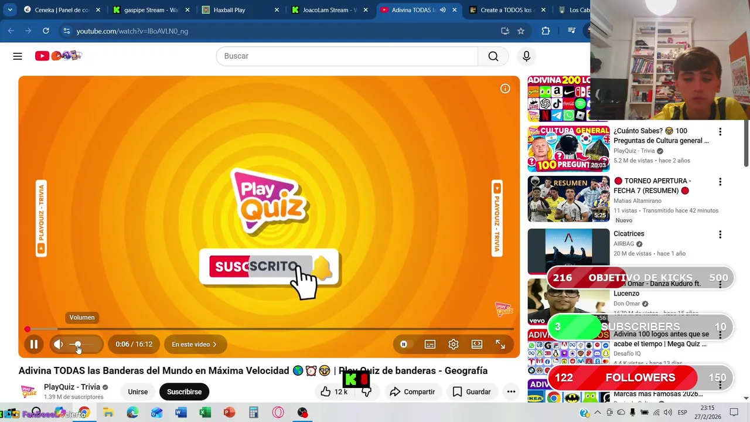Mute the video with speaker icon
The height and width of the screenshot is (422, 750).
pos(58,345)
